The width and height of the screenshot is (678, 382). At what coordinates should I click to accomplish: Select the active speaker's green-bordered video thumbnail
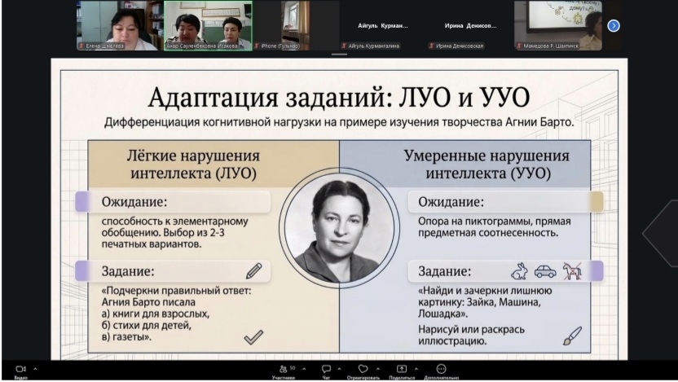pos(207,25)
